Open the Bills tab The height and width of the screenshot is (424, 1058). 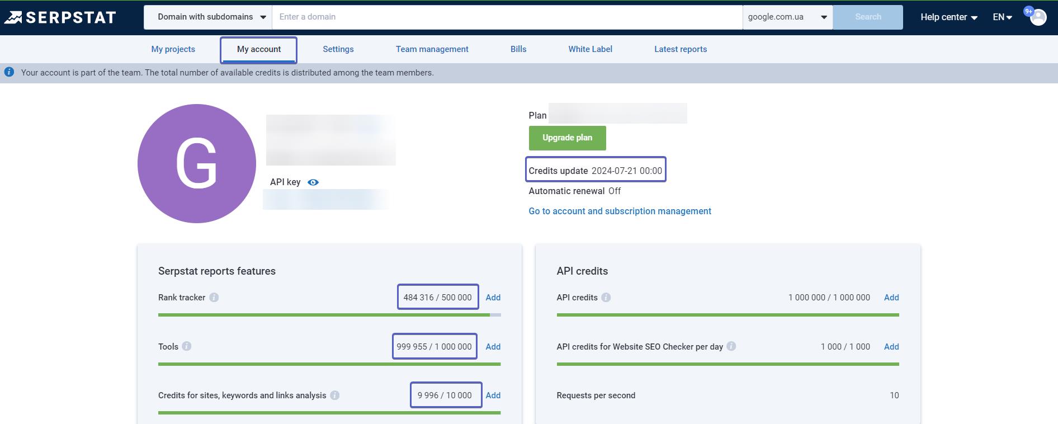(x=518, y=49)
